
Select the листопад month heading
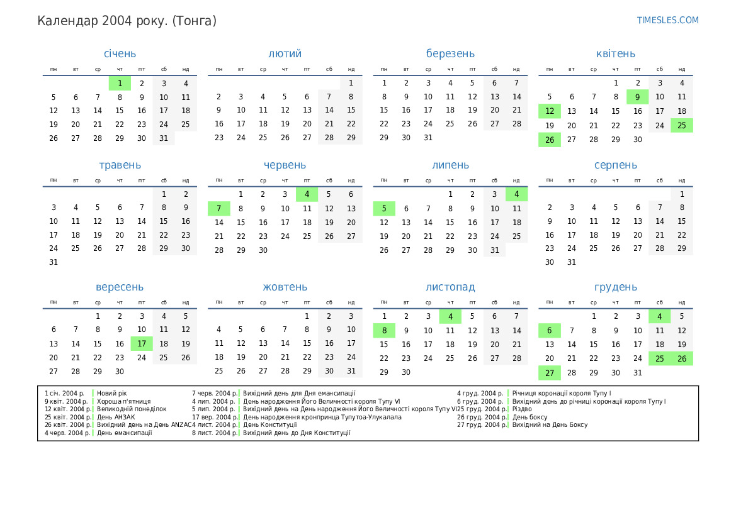pos(450,287)
